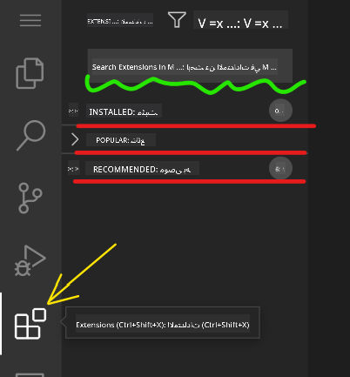The height and width of the screenshot is (377, 350).
Task: Focus the Search Extensions in Marketplace field
Action: click(x=190, y=66)
